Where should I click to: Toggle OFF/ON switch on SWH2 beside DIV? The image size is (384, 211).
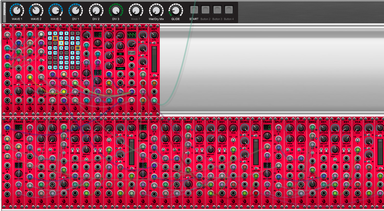coord(18,85)
